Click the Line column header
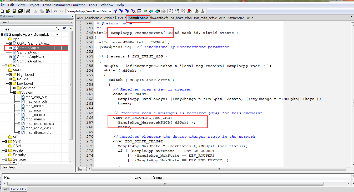The height and width of the screenshot is (192, 354). [142, 177]
